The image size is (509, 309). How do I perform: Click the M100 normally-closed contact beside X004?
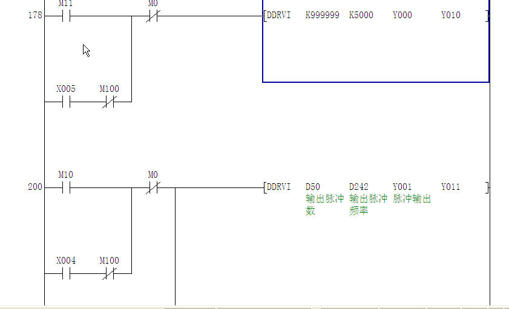tap(109, 273)
